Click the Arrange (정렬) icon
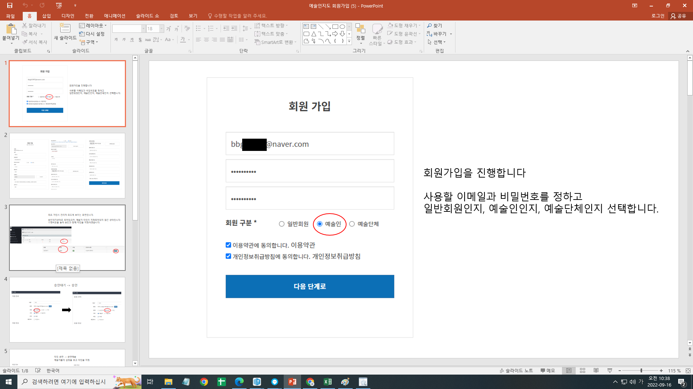 click(x=360, y=29)
